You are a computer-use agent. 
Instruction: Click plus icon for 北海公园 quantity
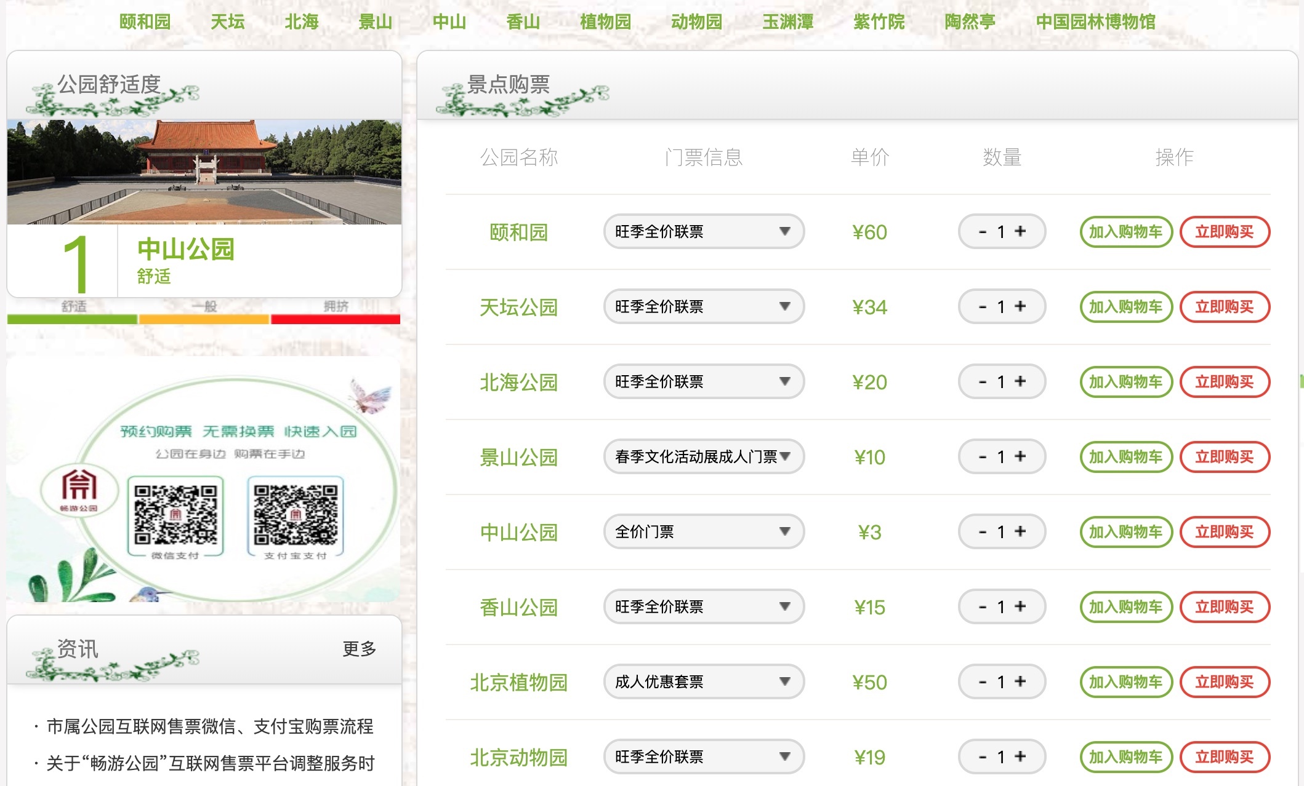(x=1020, y=381)
